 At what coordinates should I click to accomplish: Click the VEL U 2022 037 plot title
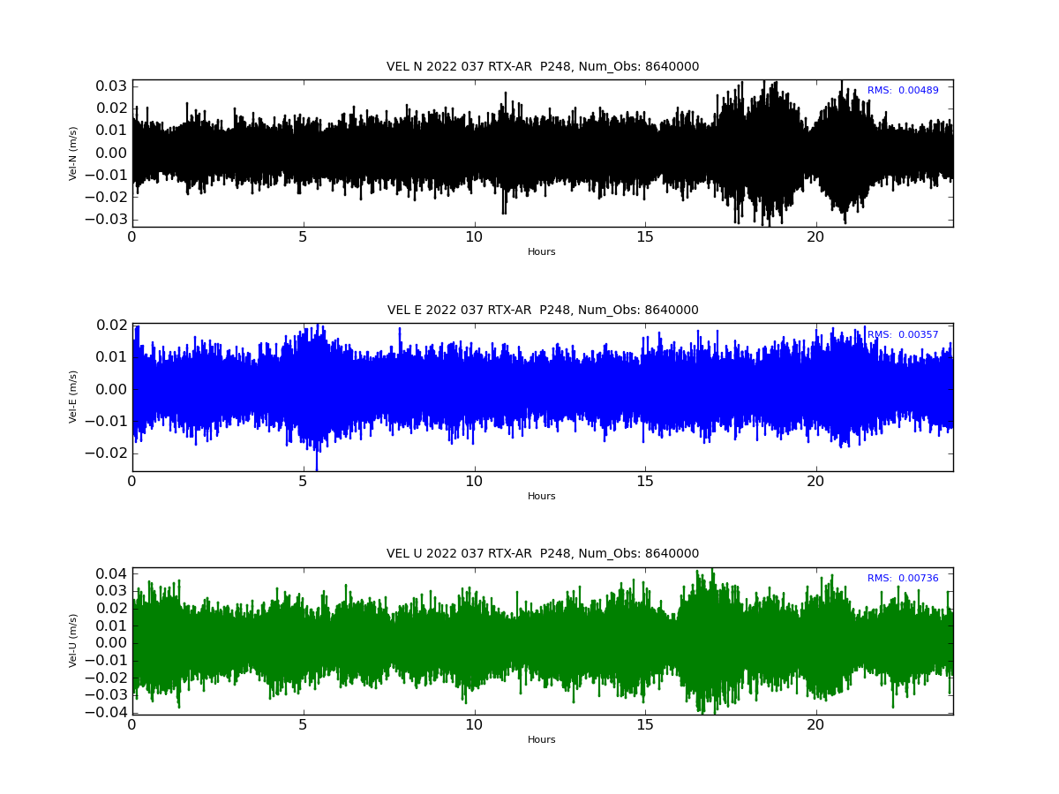(543, 554)
